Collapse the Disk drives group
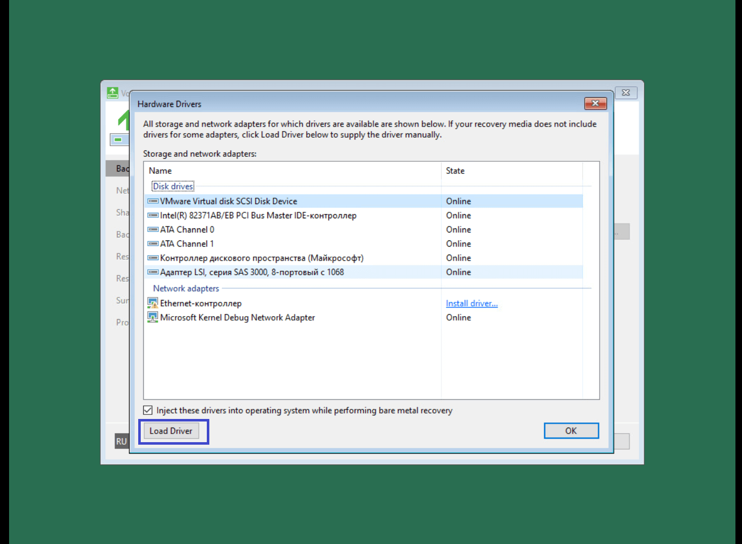 [173, 187]
